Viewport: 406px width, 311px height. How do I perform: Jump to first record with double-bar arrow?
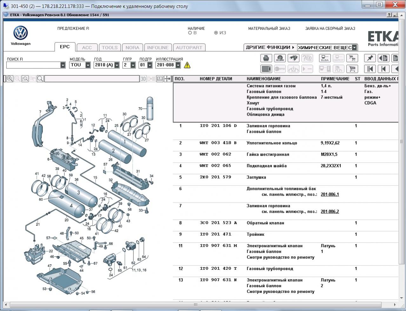coord(370,69)
